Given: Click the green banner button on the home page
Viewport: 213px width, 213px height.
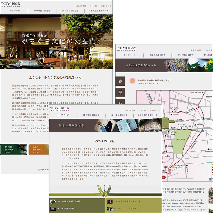Looking at the screenshot, I should (14, 148).
